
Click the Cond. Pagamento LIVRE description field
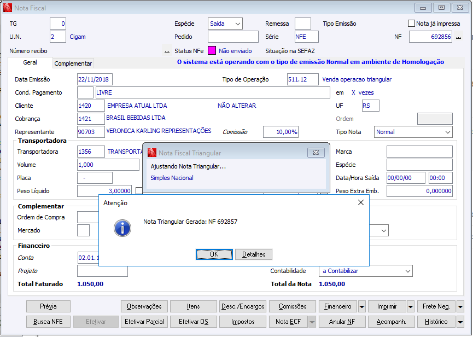(x=213, y=92)
